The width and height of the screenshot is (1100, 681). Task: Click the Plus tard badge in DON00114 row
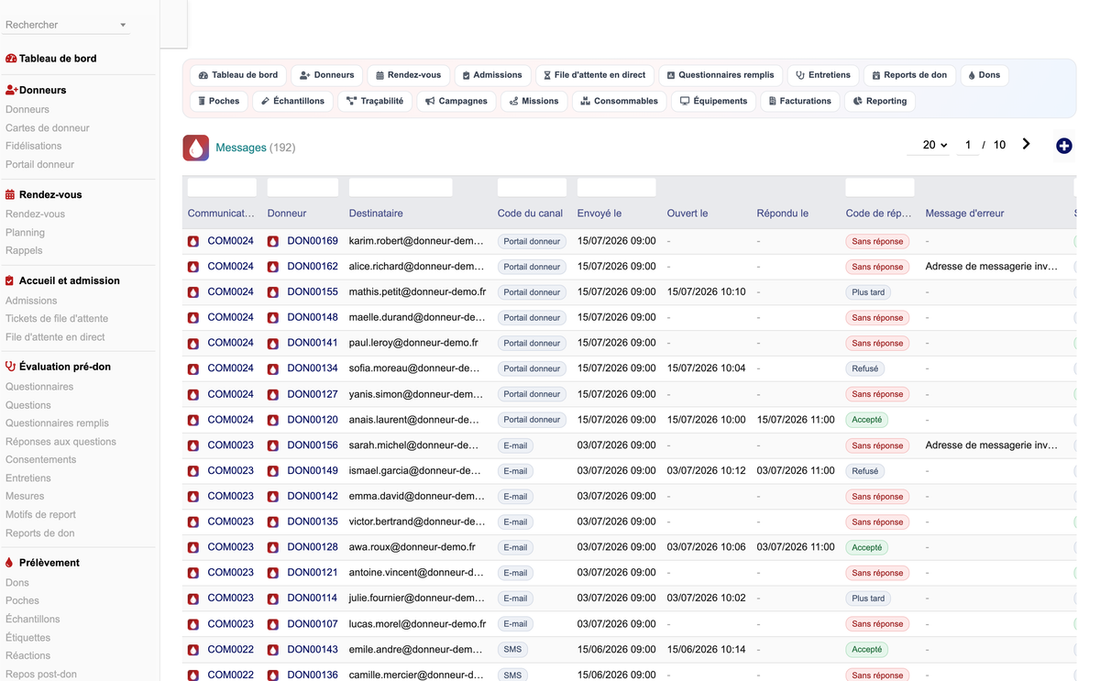point(868,599)
